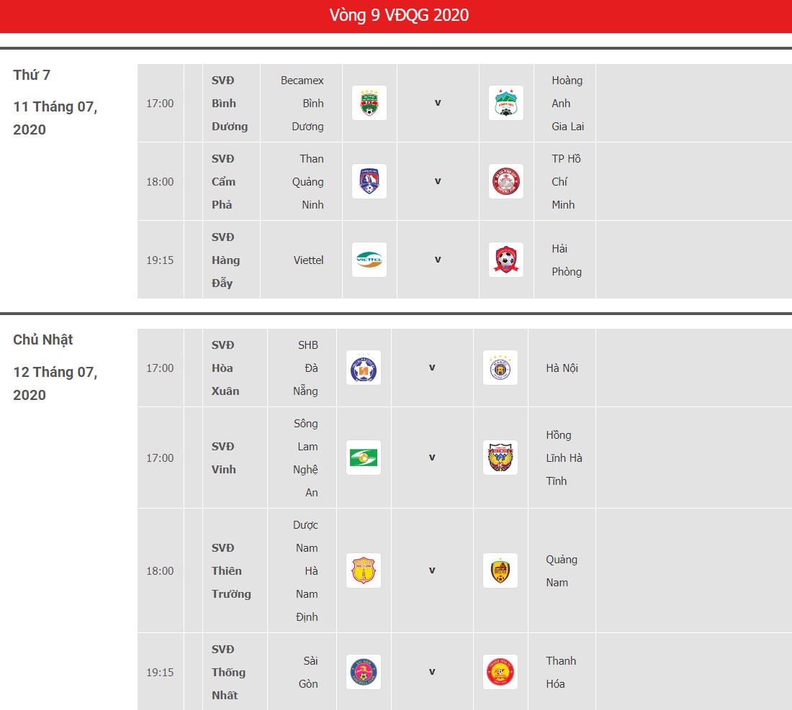Select the TP Hồ Chí Minh club badge

[506, 181]
